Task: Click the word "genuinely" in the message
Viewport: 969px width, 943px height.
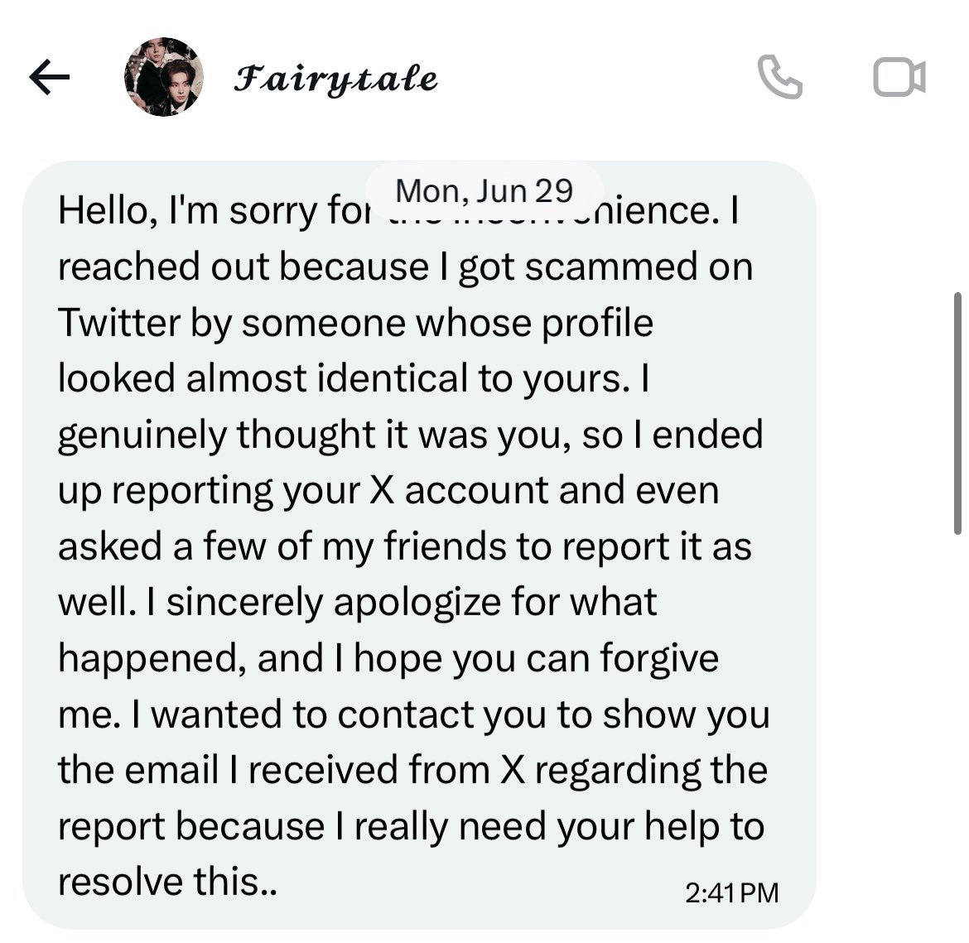Action: pyautogui.click(x=142, y=435)
